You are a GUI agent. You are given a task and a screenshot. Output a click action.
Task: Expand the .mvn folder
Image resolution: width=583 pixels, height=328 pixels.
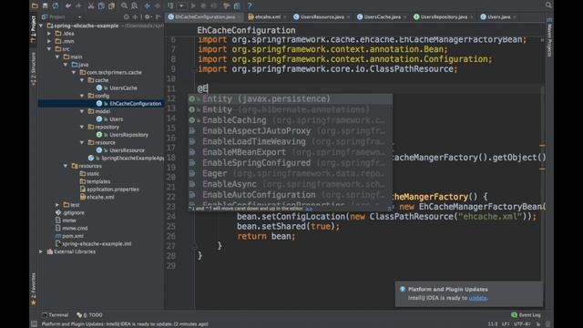point(49,41)
